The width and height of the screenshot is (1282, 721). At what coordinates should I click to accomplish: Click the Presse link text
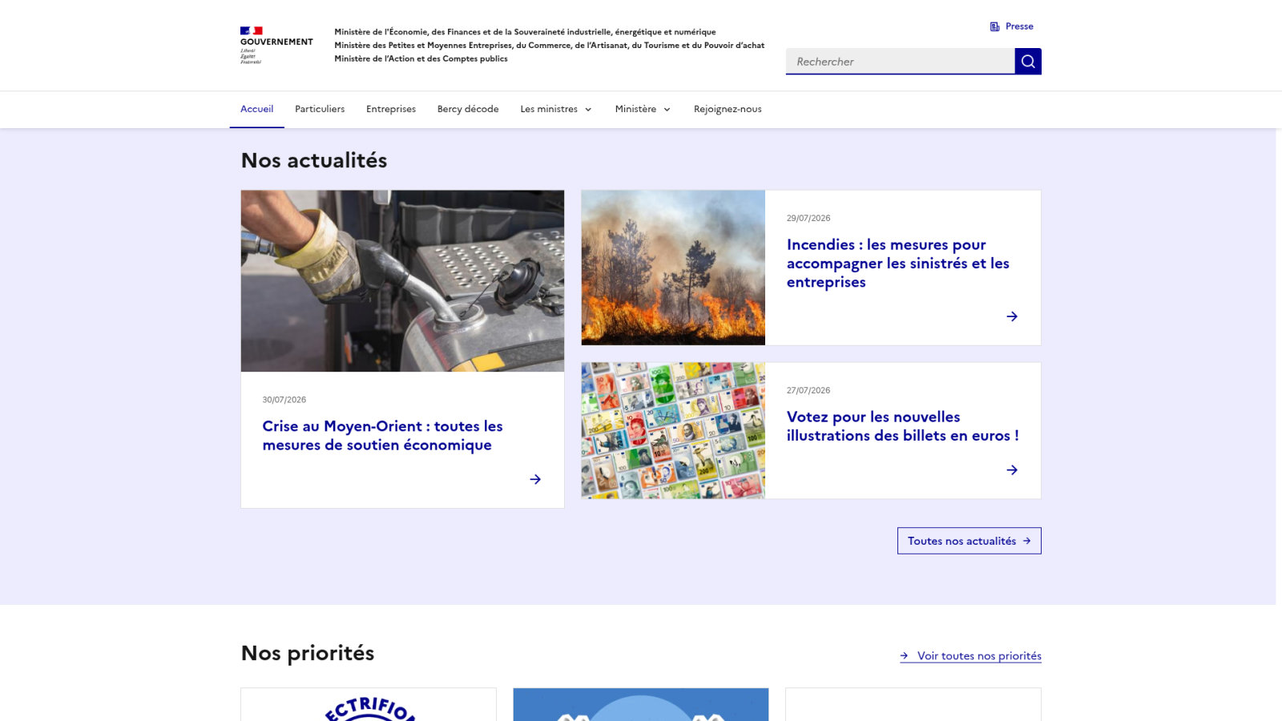coord(1019,26)
